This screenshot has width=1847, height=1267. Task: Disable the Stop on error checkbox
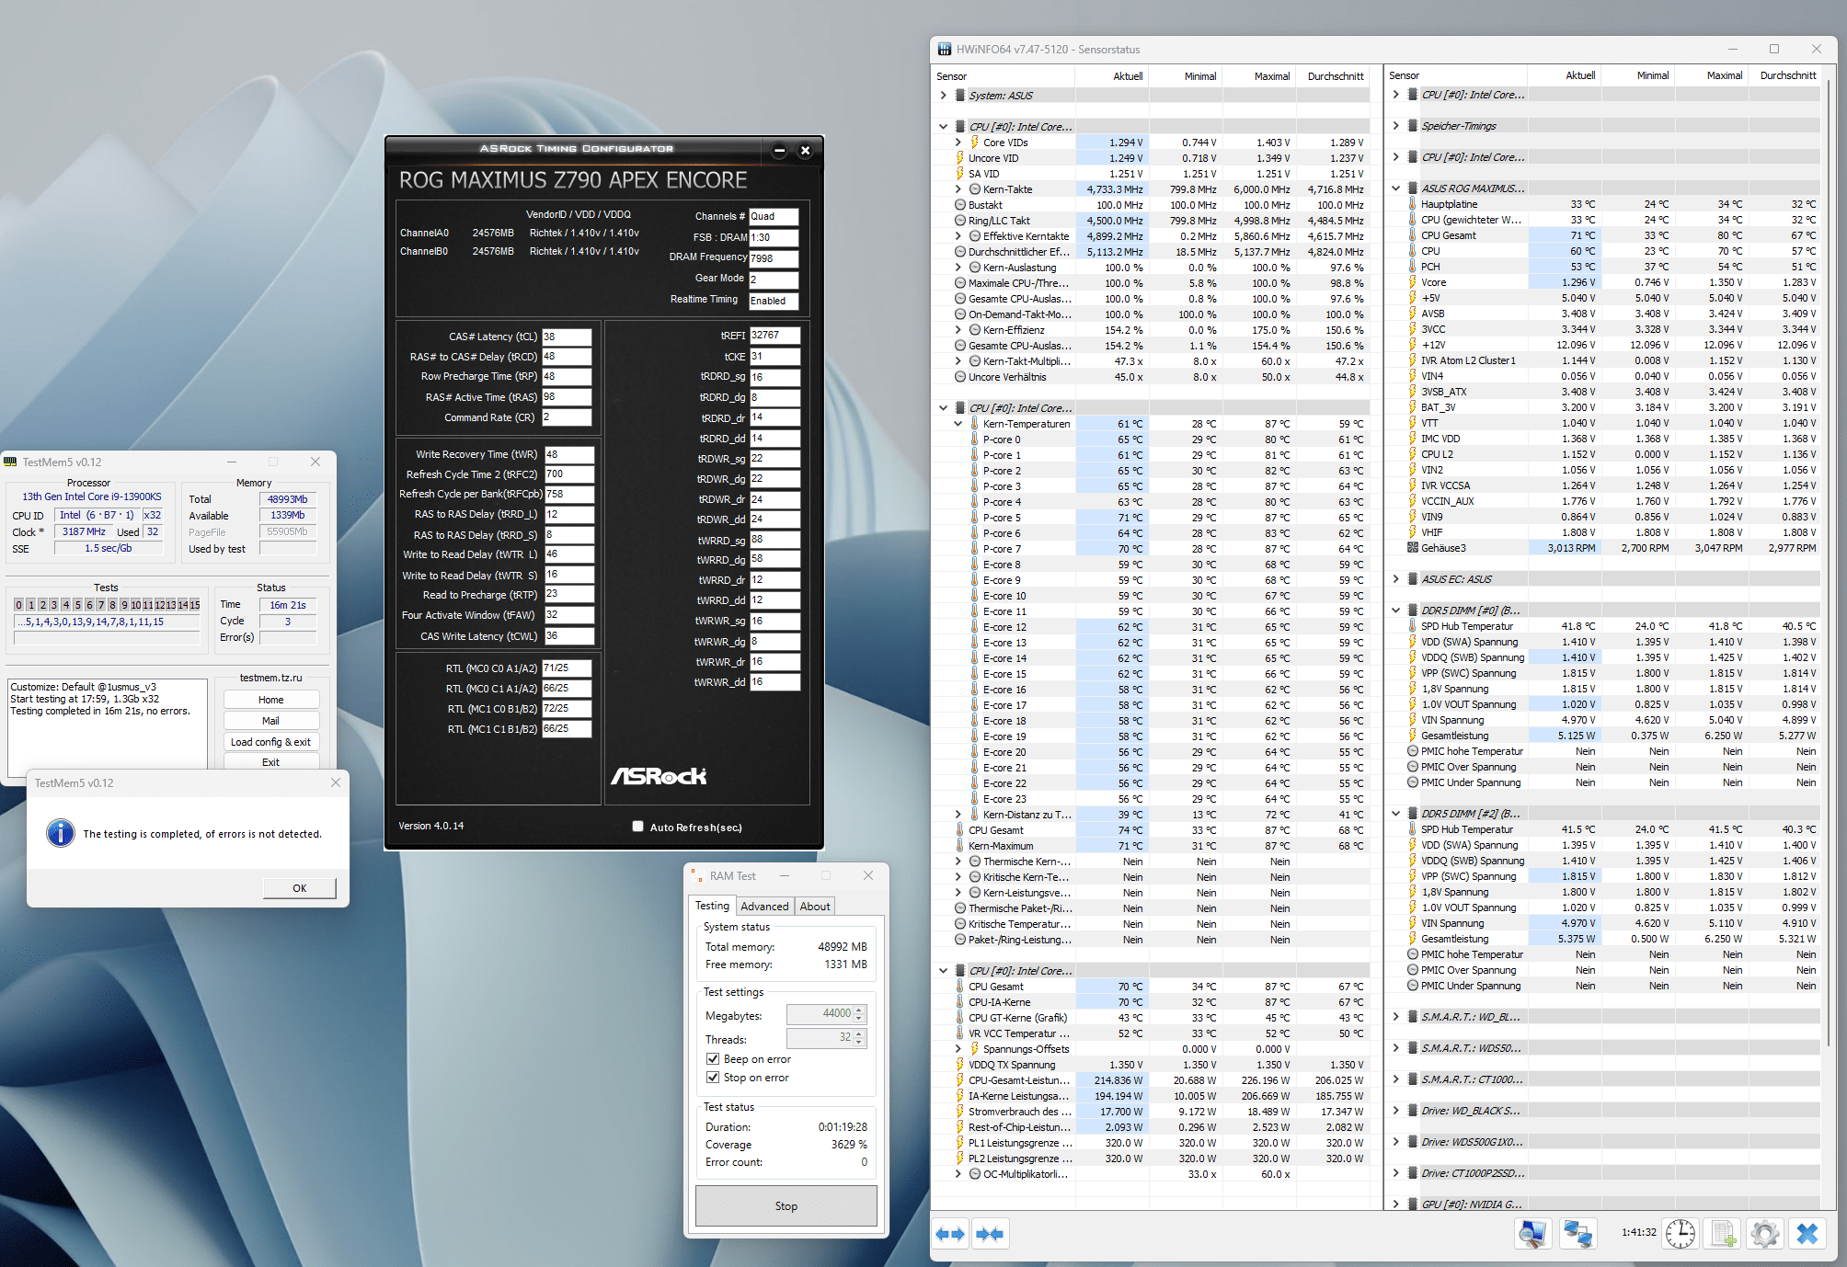tap(712, 1078)
